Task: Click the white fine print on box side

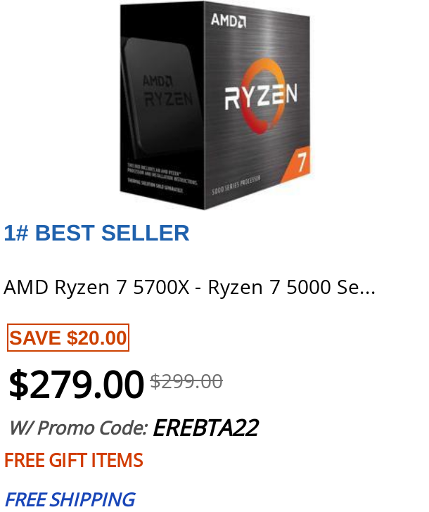Action: [162, 178]
